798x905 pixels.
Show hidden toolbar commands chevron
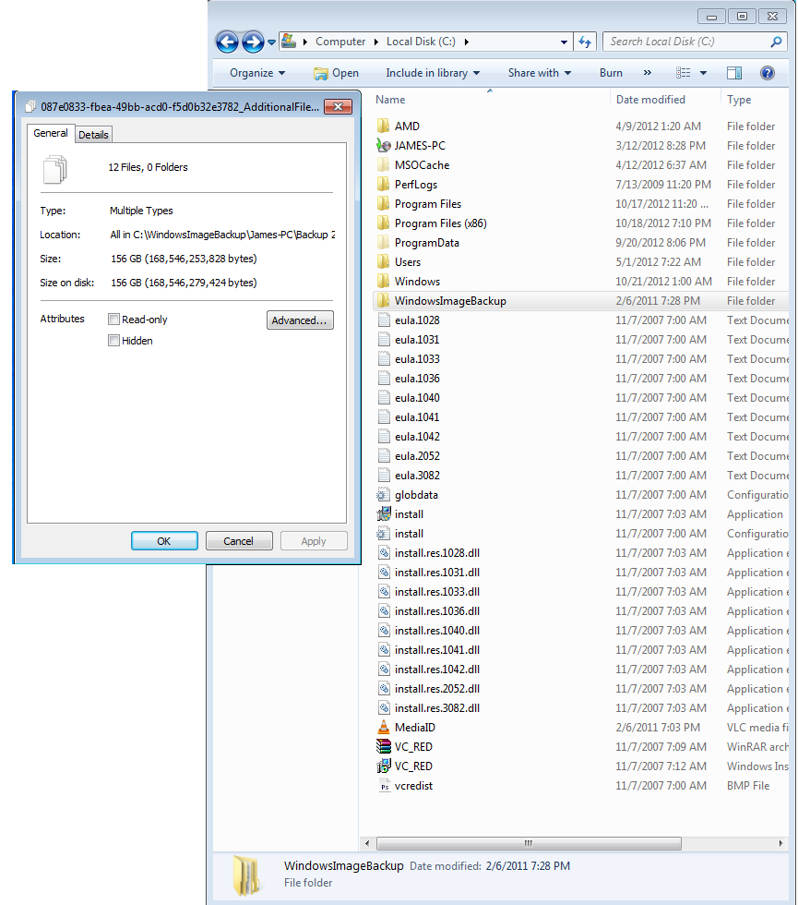pyautogui.click(x=648, y=73)
